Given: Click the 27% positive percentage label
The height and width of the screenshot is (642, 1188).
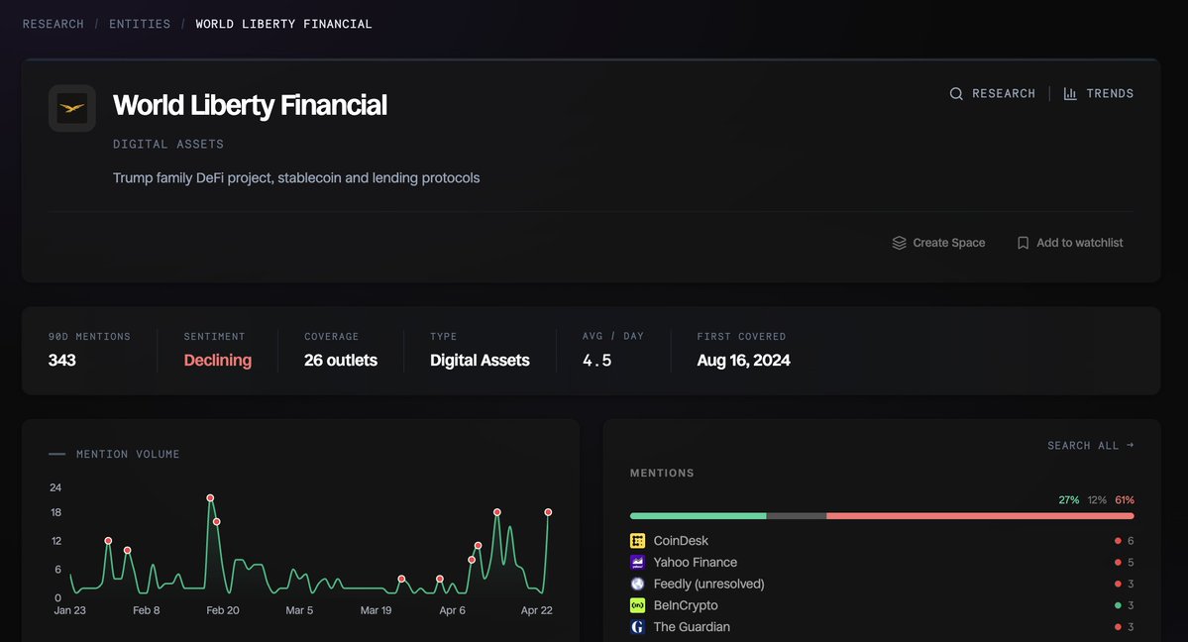Looking at the screenshot, I should (1068, 500).
